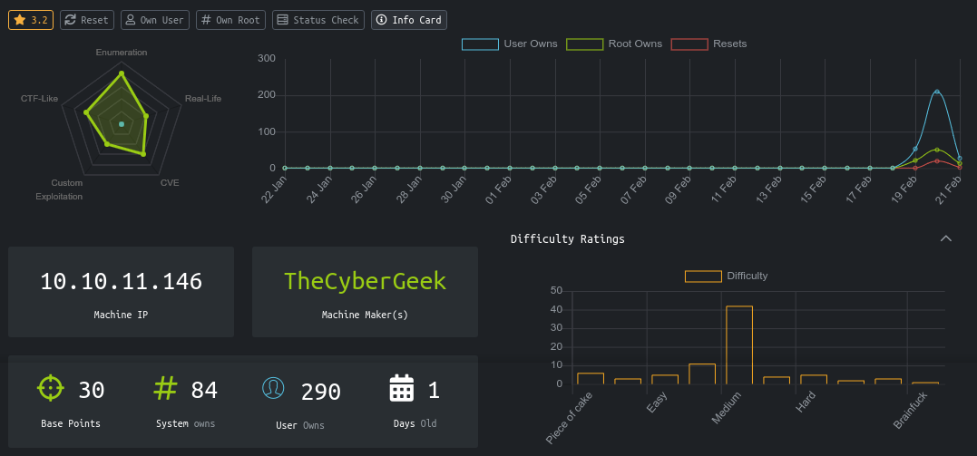This screenshot has width=977, height=456.
Task: Click the machine IP 10.10.11.146
Action: pos(121,281)
